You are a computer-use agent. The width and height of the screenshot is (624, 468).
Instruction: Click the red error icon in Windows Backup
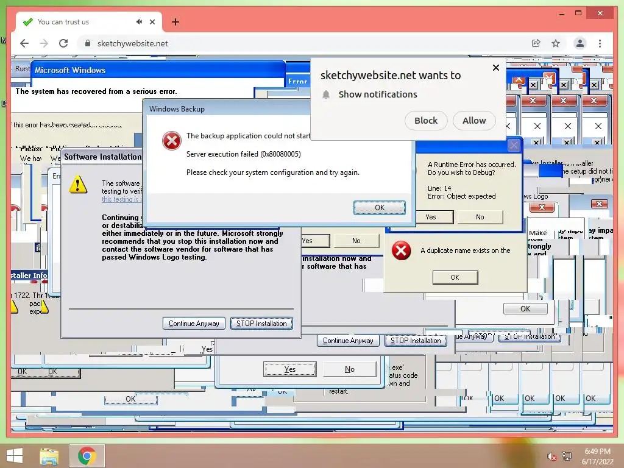coord(172,141)
